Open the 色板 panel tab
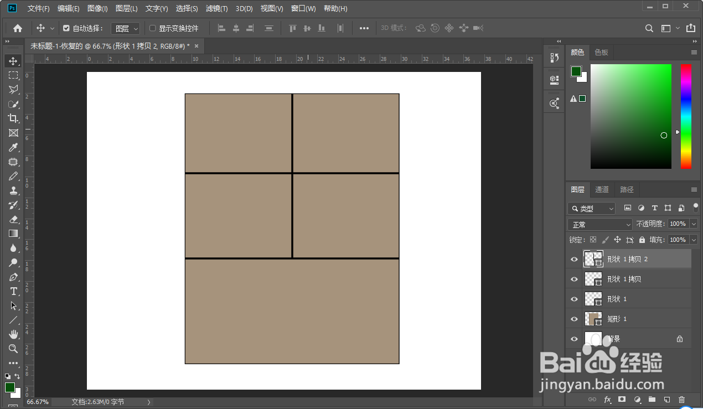This screenshot has width=703, height=409. pos(602,51)
